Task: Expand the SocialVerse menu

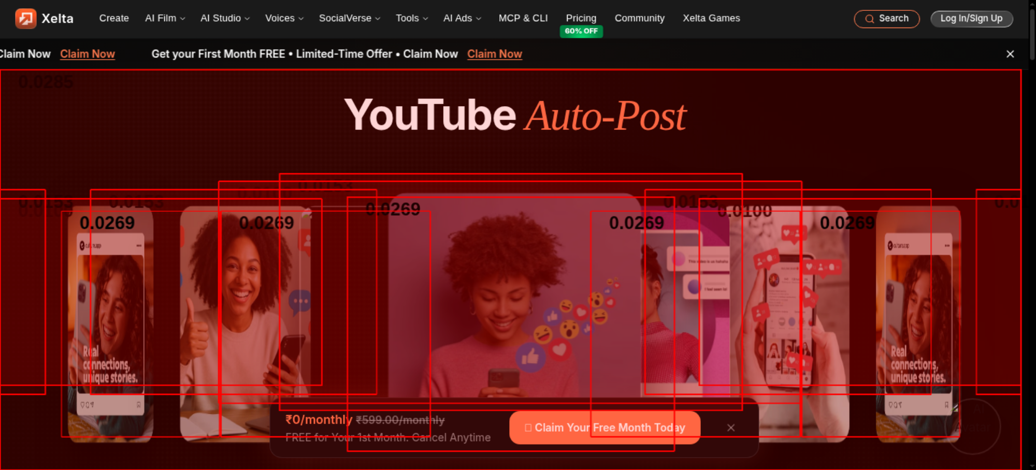Action: tap(350, 18)
